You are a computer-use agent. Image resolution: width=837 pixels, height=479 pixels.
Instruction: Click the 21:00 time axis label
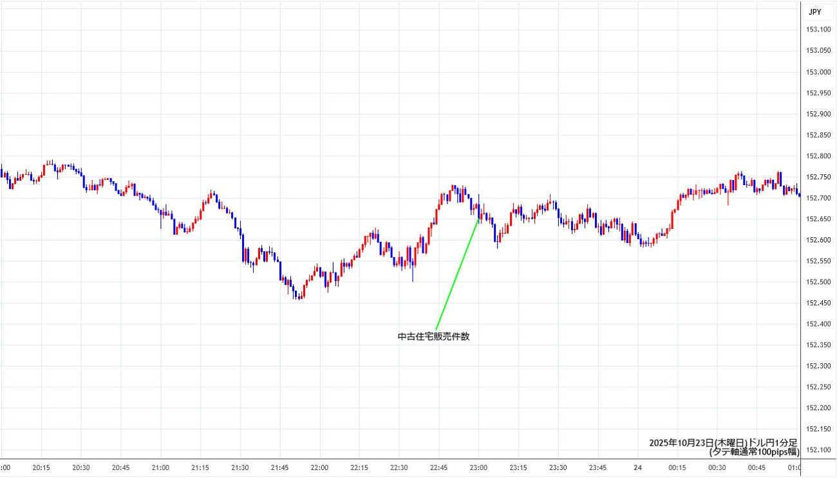(160, 468)
